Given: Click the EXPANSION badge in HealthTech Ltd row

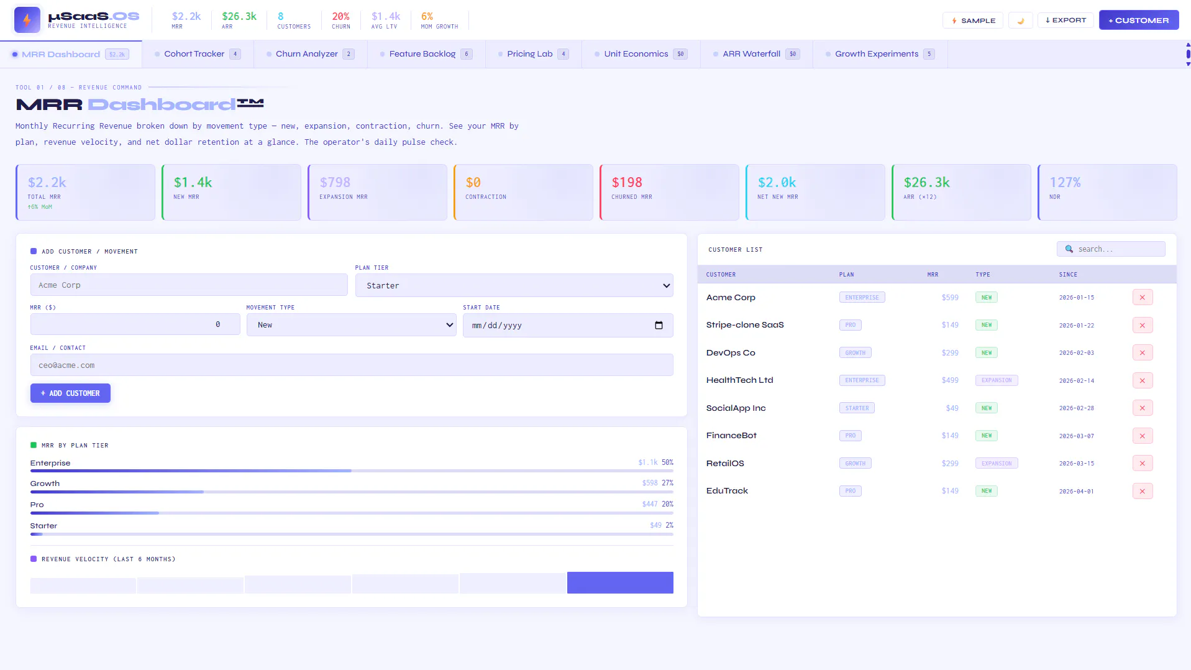Looking at the screenshot, I should click(997, 380).
